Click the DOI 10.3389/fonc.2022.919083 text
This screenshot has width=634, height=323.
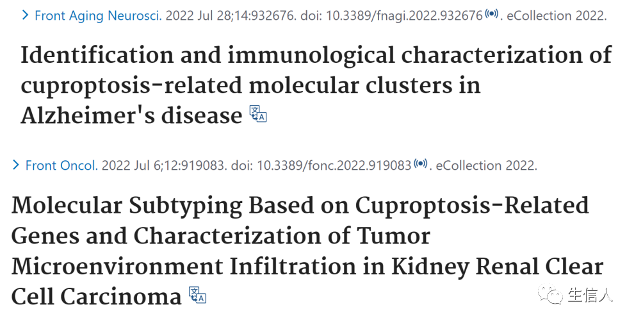point(334,165)
